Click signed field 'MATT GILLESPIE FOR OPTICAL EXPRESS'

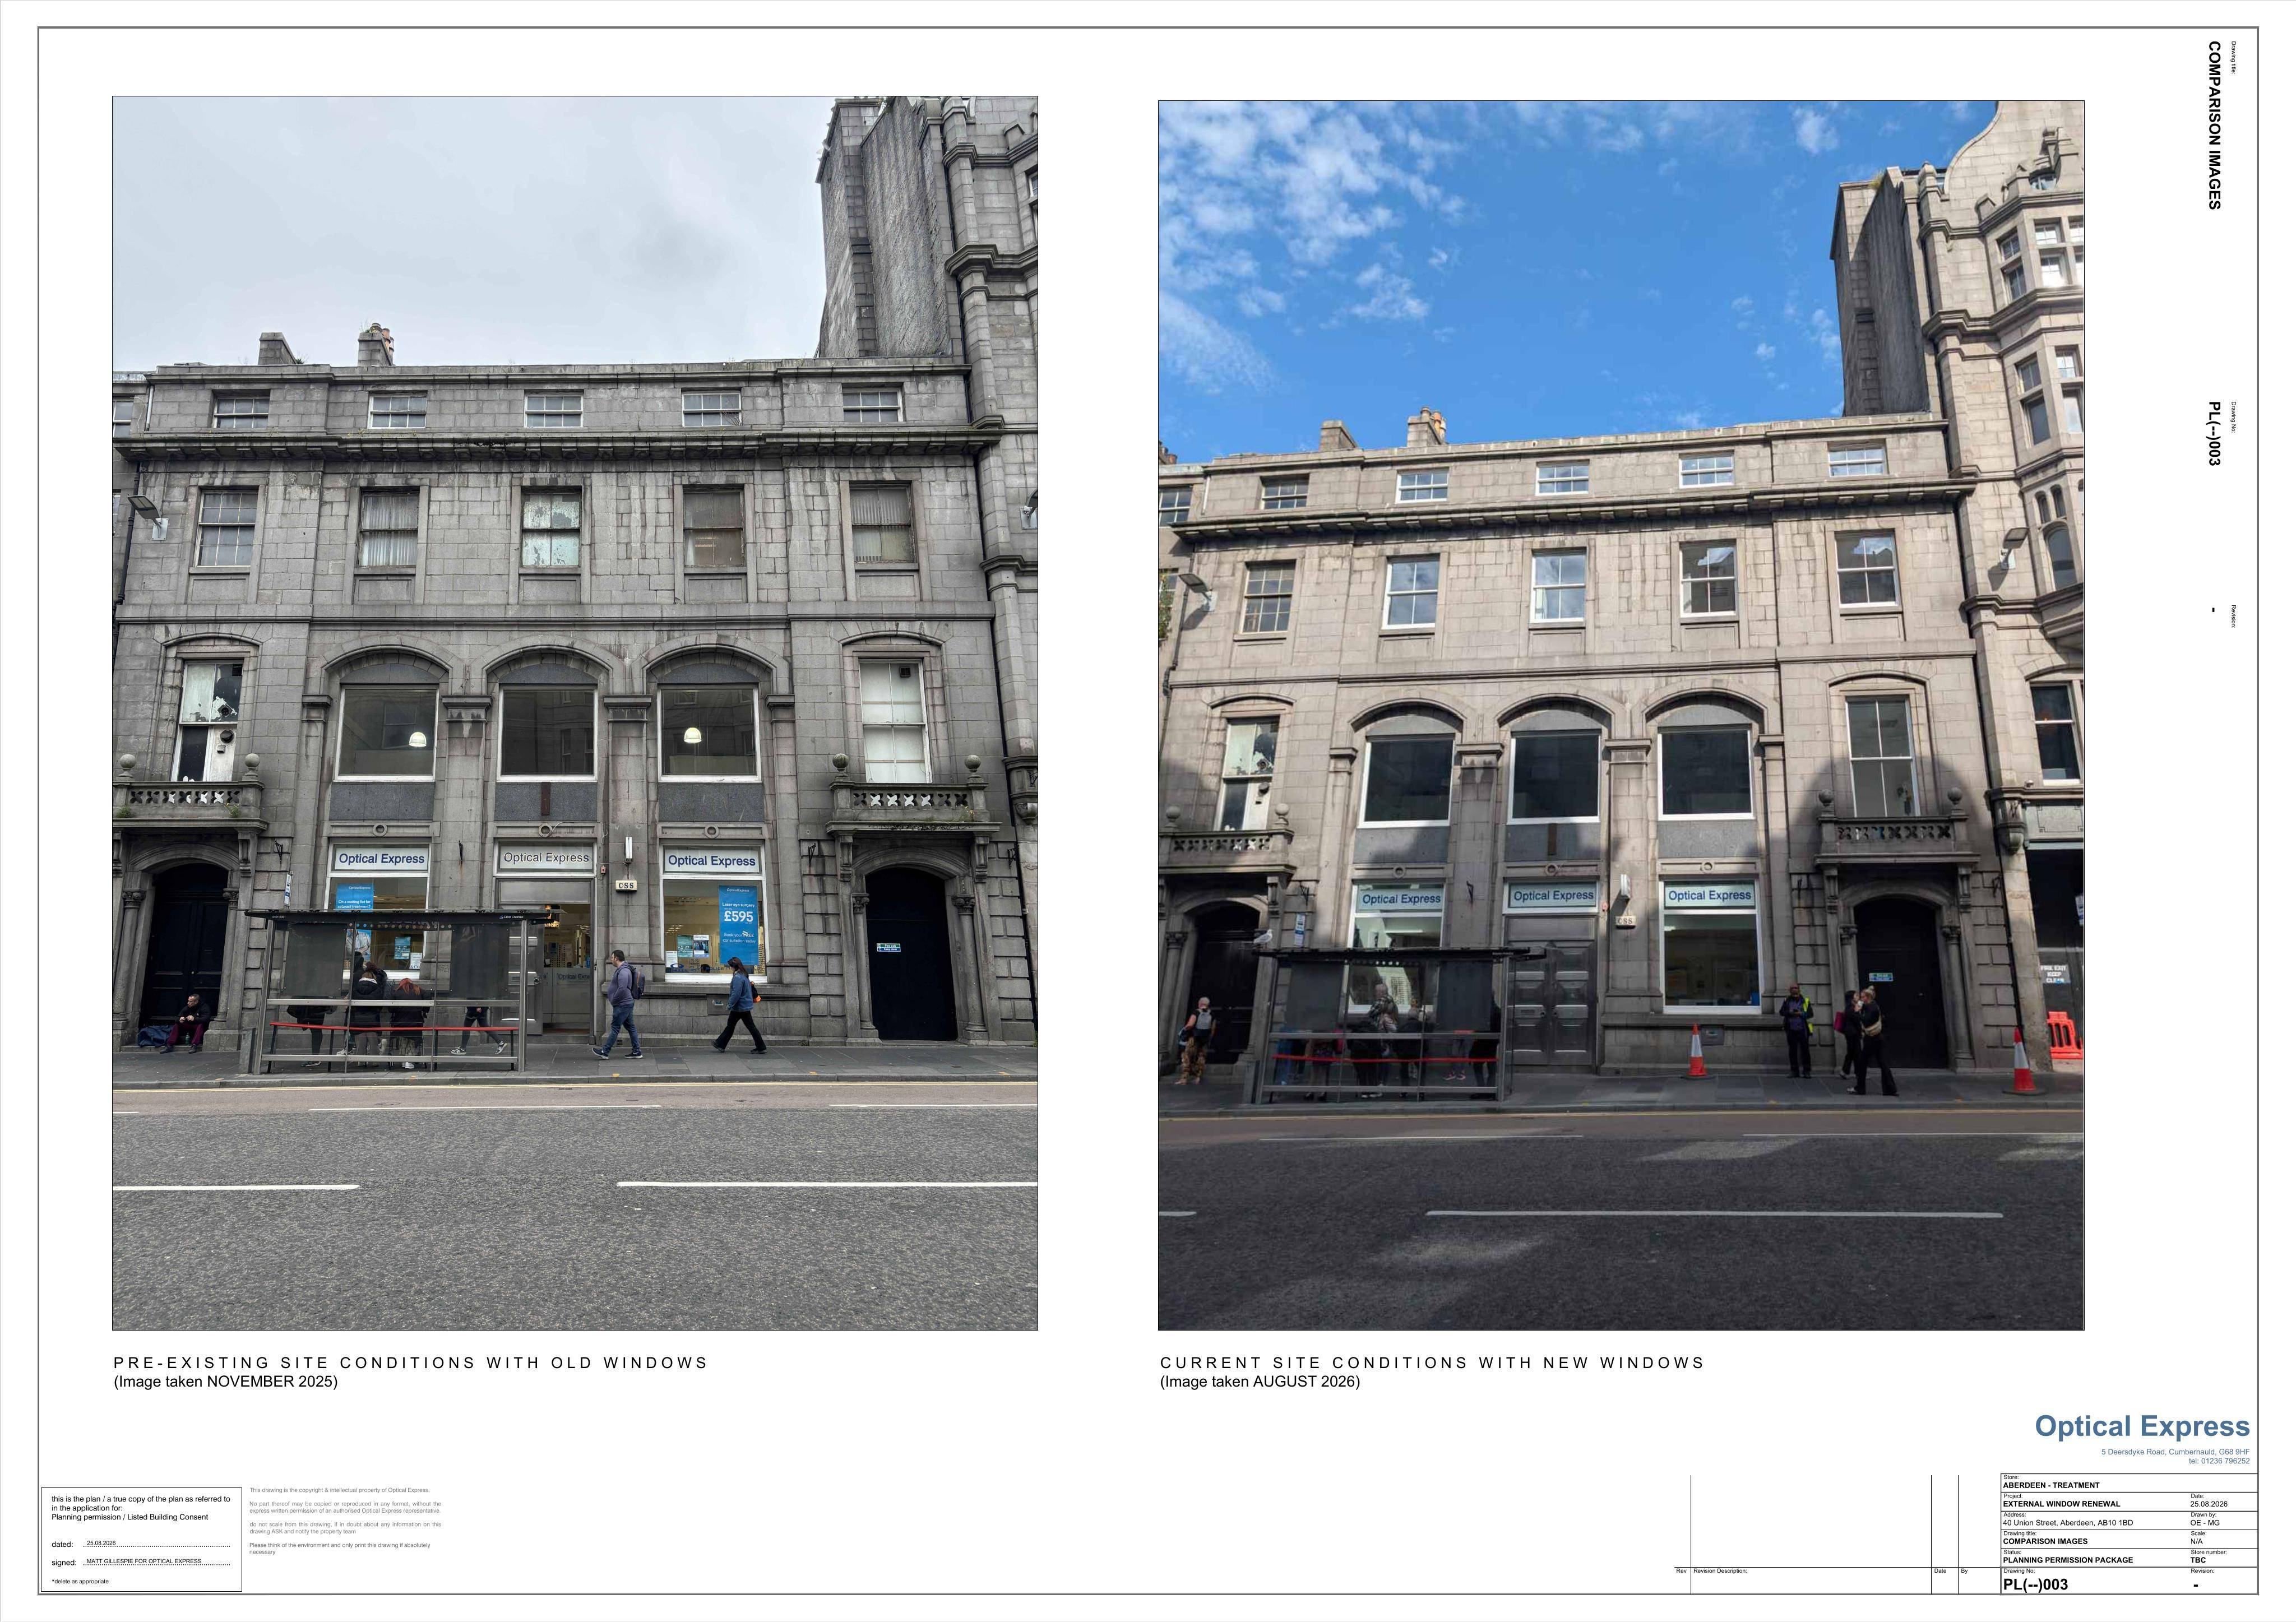pyautogui.click(x=144, y=1561)
